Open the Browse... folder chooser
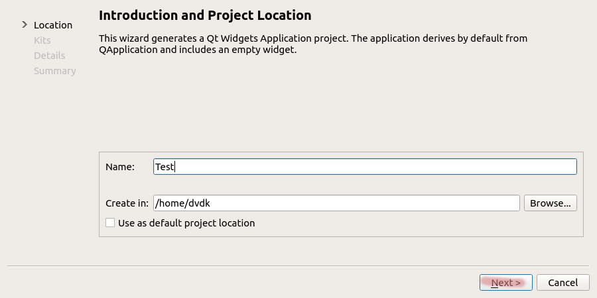 click(550, 203)
